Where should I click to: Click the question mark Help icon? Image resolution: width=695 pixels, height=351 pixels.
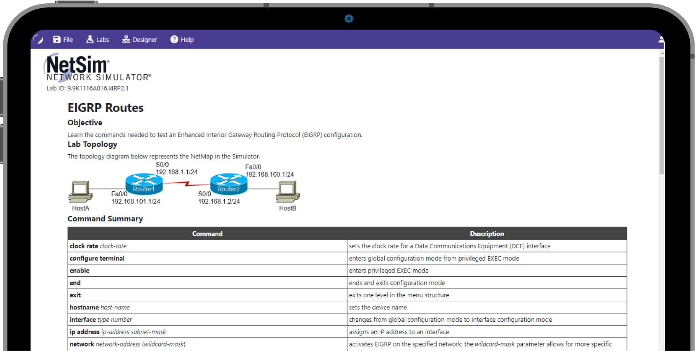(x=174, y=40)
